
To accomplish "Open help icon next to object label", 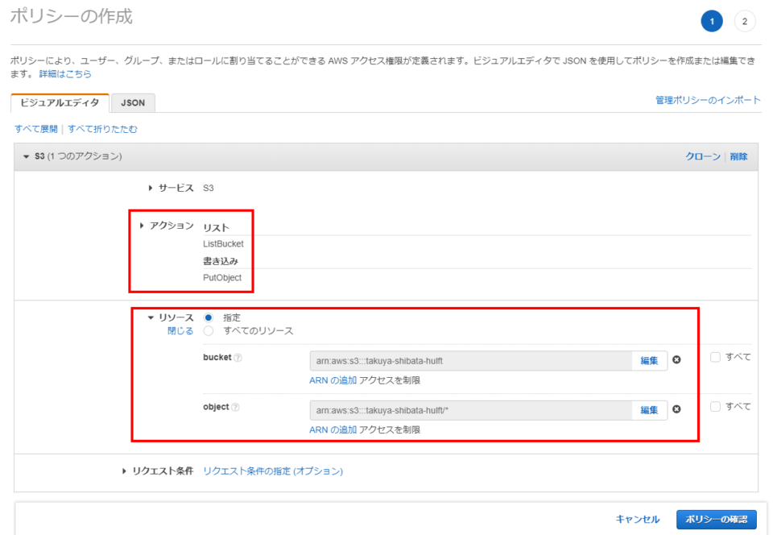I will [x=236, y=407].
